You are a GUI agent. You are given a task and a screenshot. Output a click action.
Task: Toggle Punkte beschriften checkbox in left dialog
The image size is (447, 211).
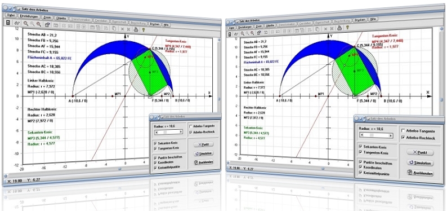click(x=155, y=157)
